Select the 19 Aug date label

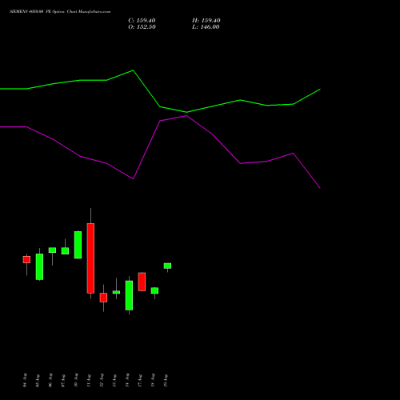[166, 380]
